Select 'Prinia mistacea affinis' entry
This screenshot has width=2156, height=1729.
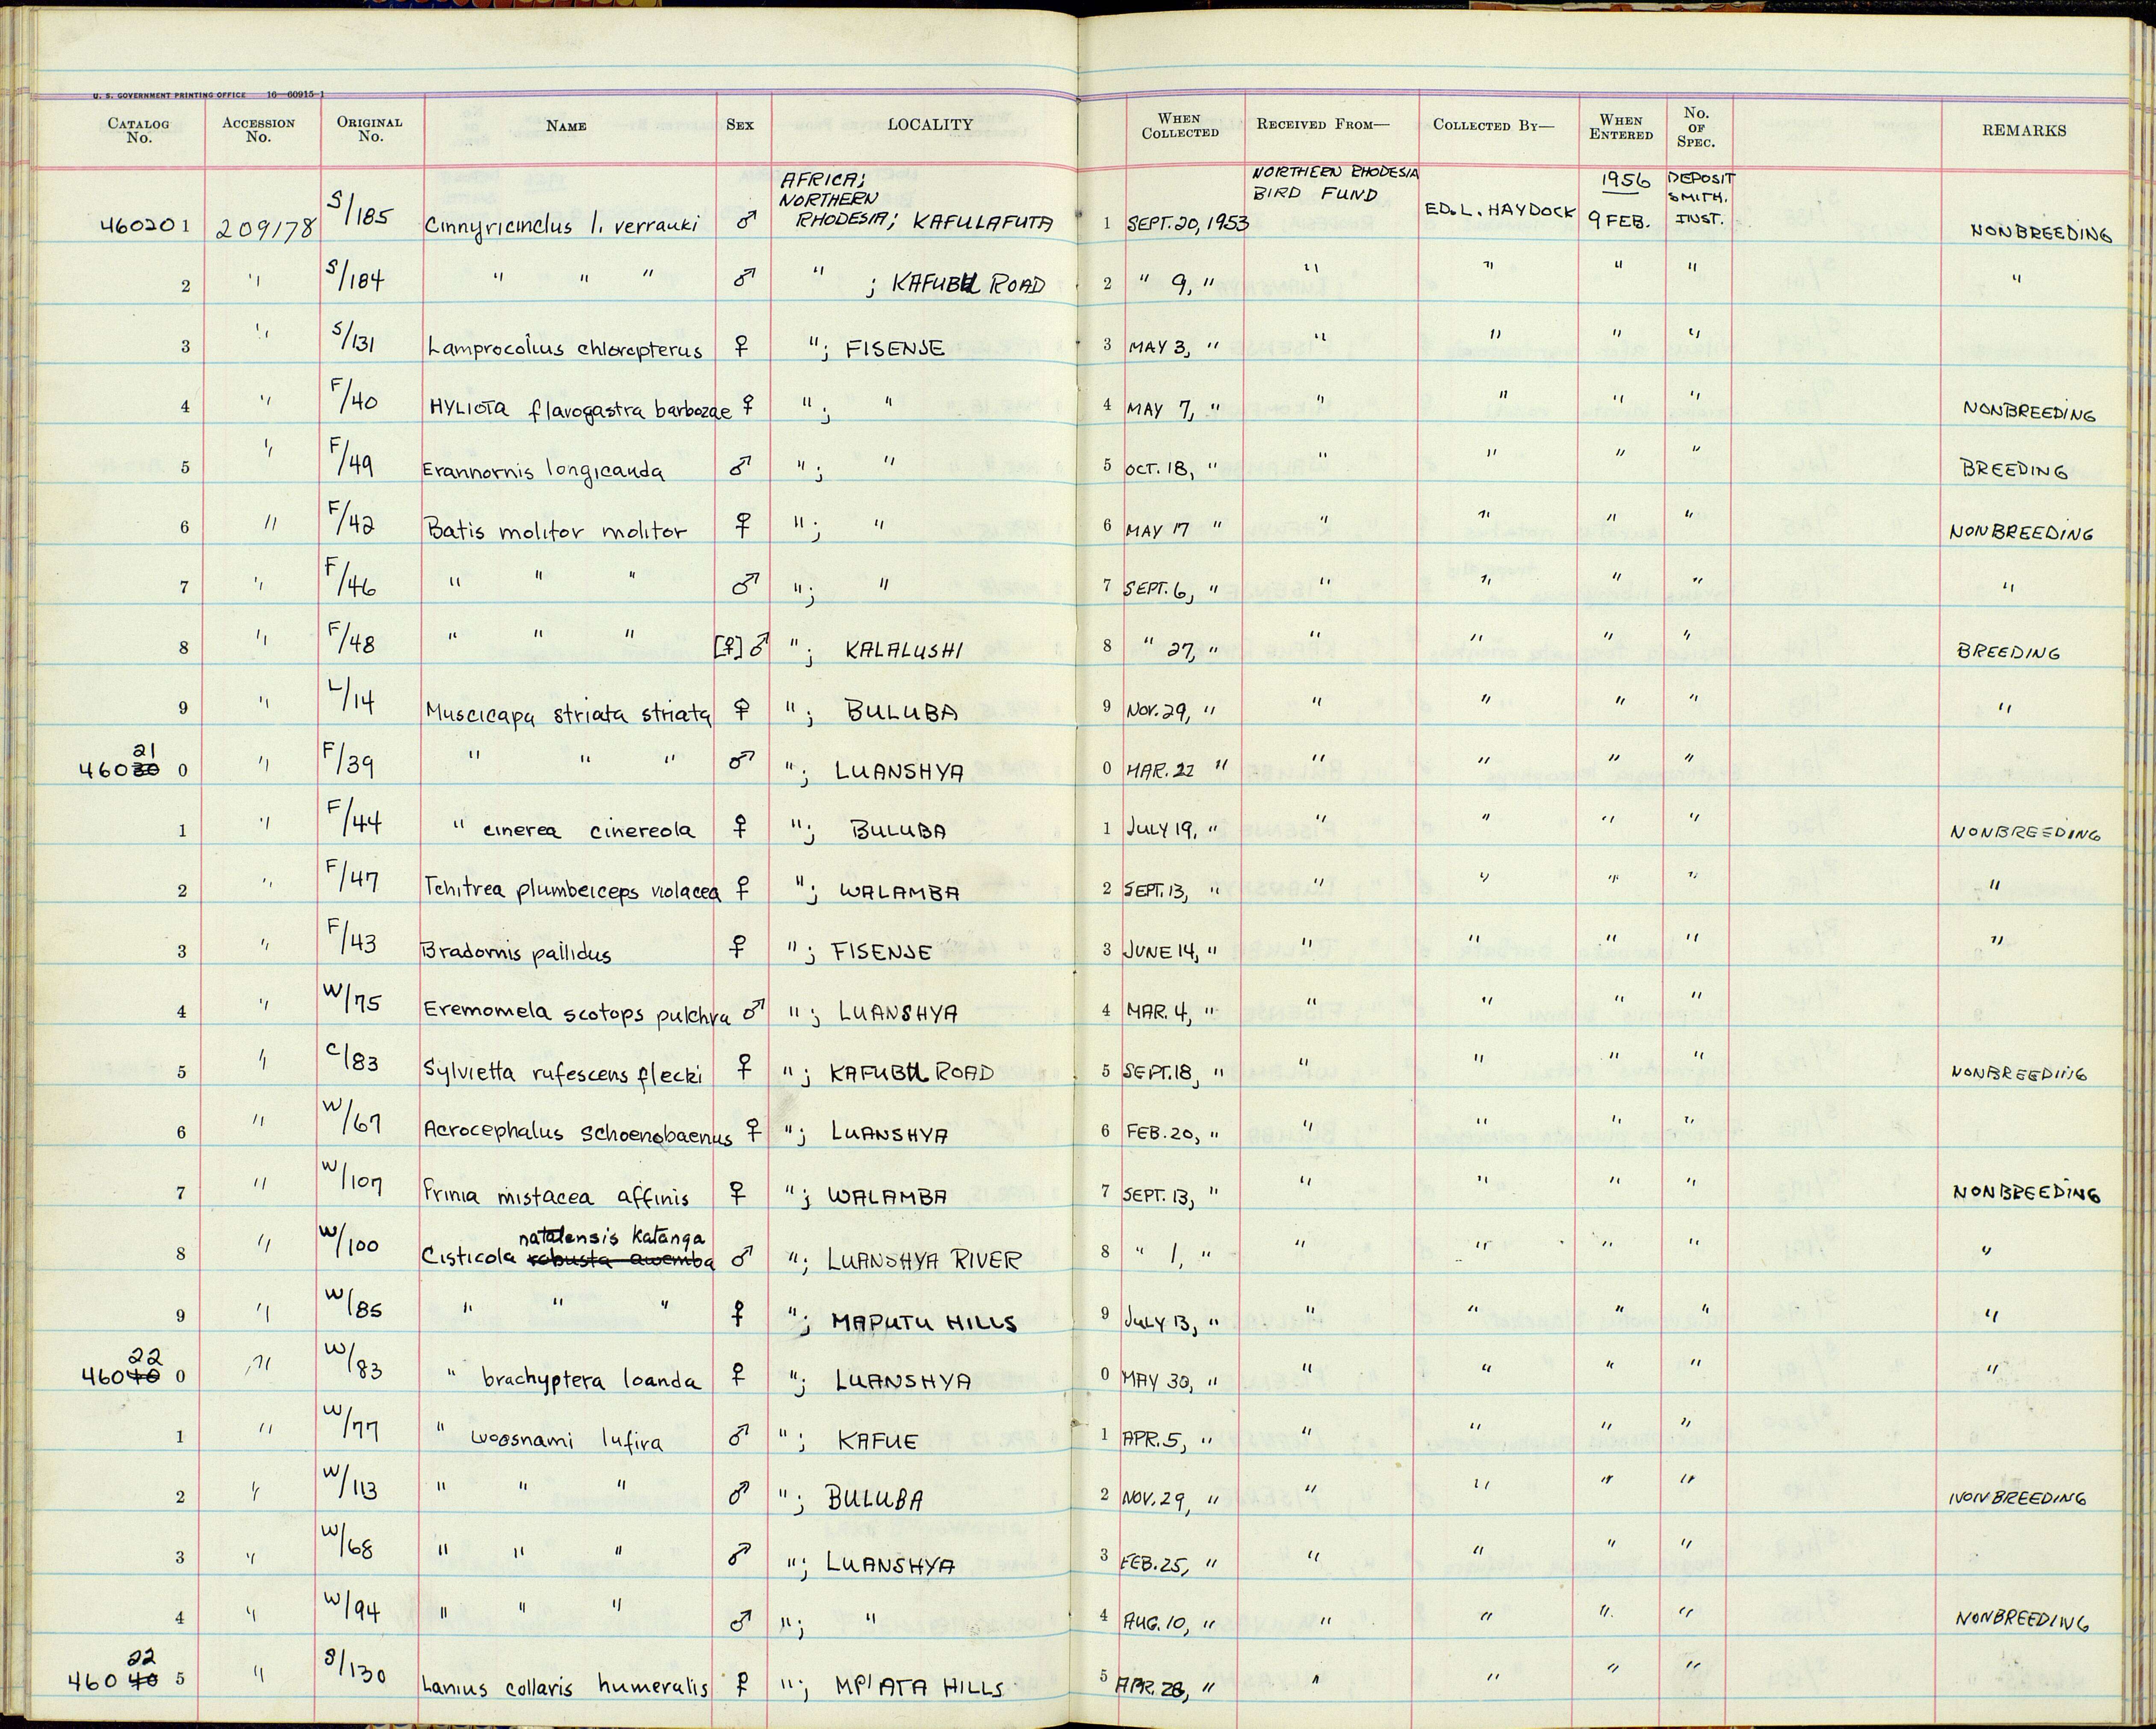pyautogui.click(x=556, y=1196)
